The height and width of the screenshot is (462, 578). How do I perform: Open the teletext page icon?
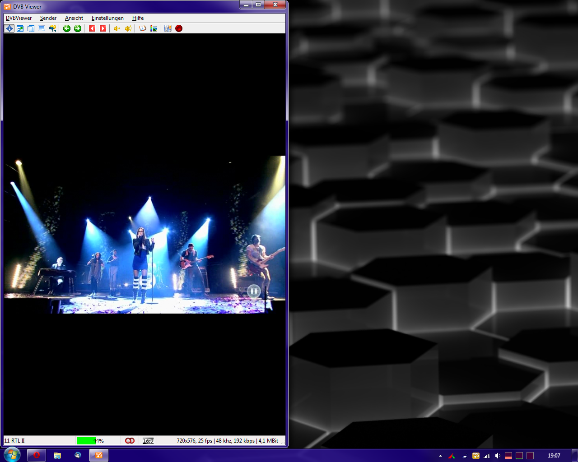[42, 28]
